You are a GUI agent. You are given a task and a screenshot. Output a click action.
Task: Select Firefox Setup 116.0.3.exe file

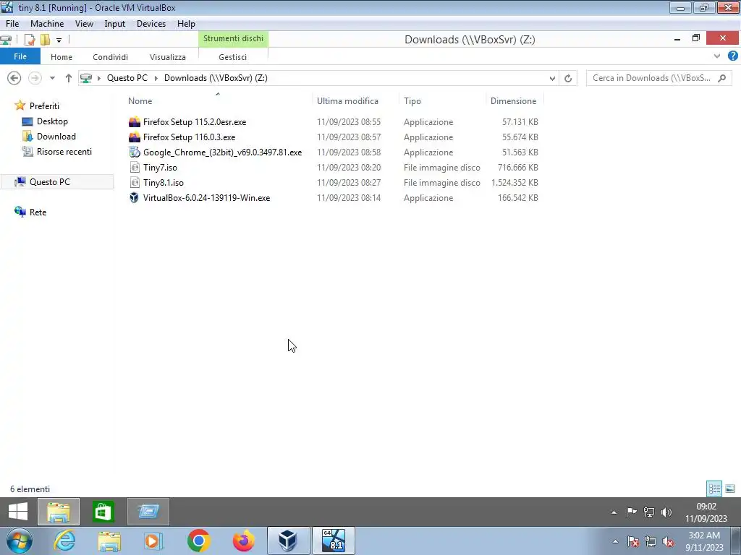coord(189,137)
